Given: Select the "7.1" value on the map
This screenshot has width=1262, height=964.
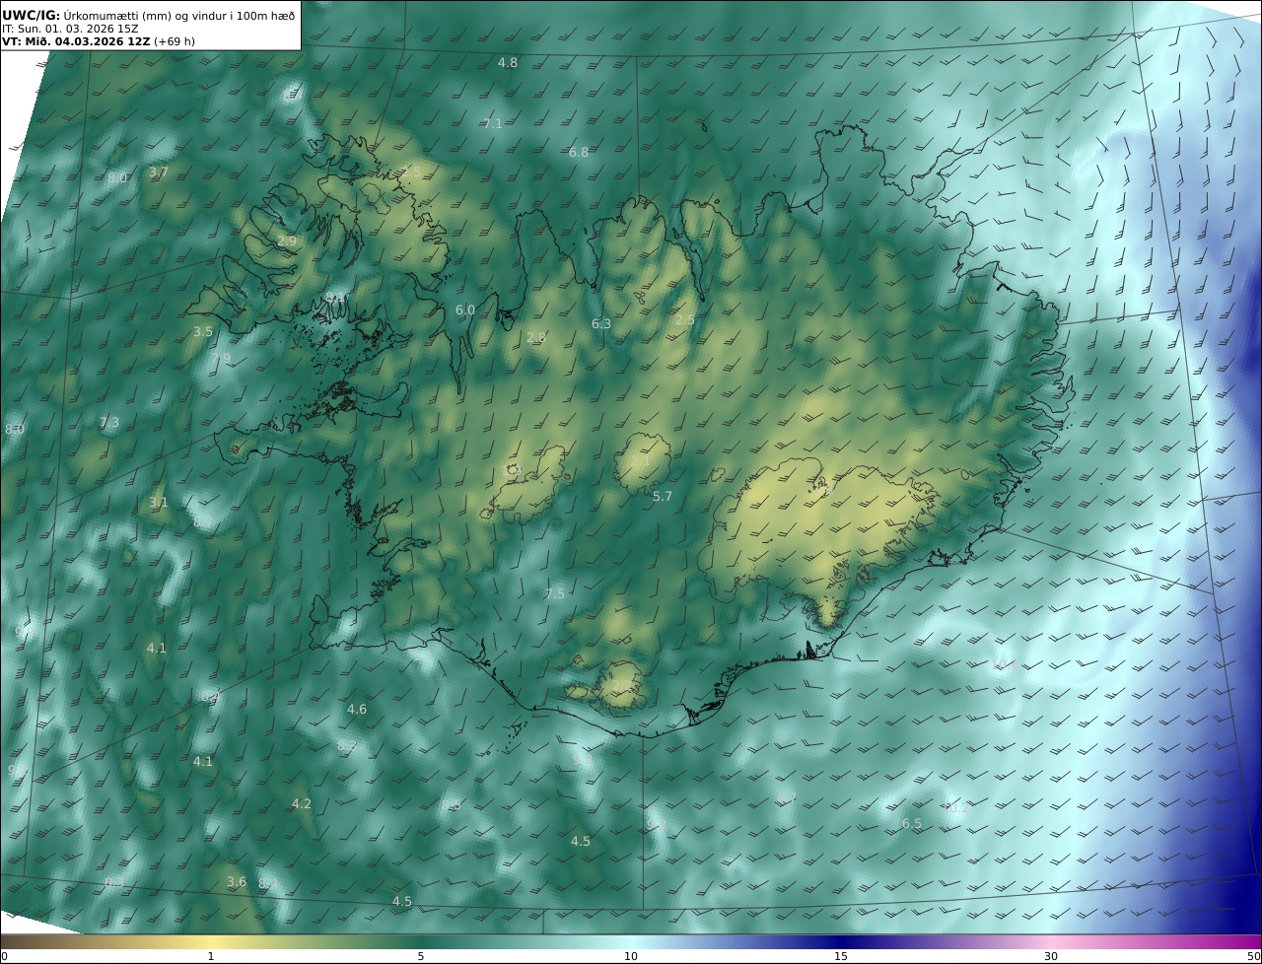Looking at the screenshot, I should click(x=493, y=124).
